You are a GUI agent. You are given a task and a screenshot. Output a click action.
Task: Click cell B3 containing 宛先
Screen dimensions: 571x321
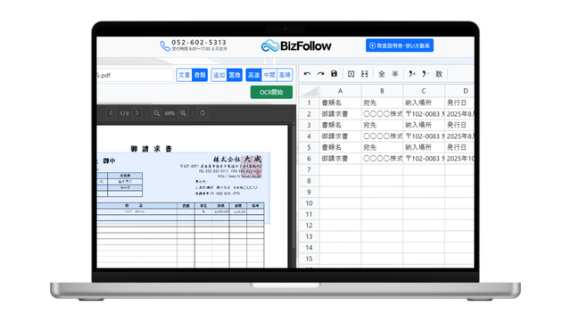point(382,125)
